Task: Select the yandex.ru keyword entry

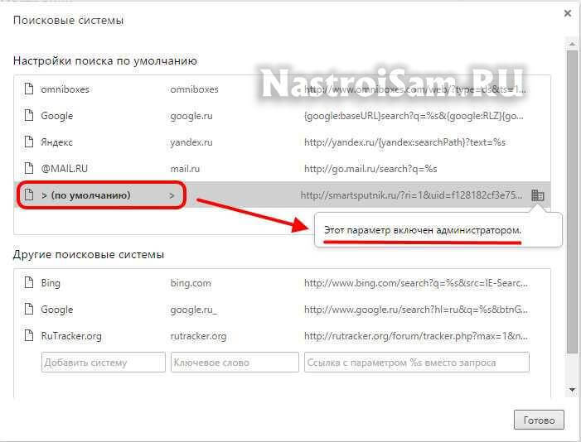Action: pos(191,142)
